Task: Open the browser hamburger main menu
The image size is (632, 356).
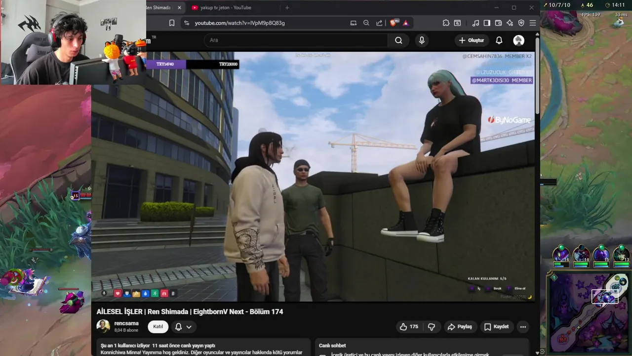Action: coord(532,23)
